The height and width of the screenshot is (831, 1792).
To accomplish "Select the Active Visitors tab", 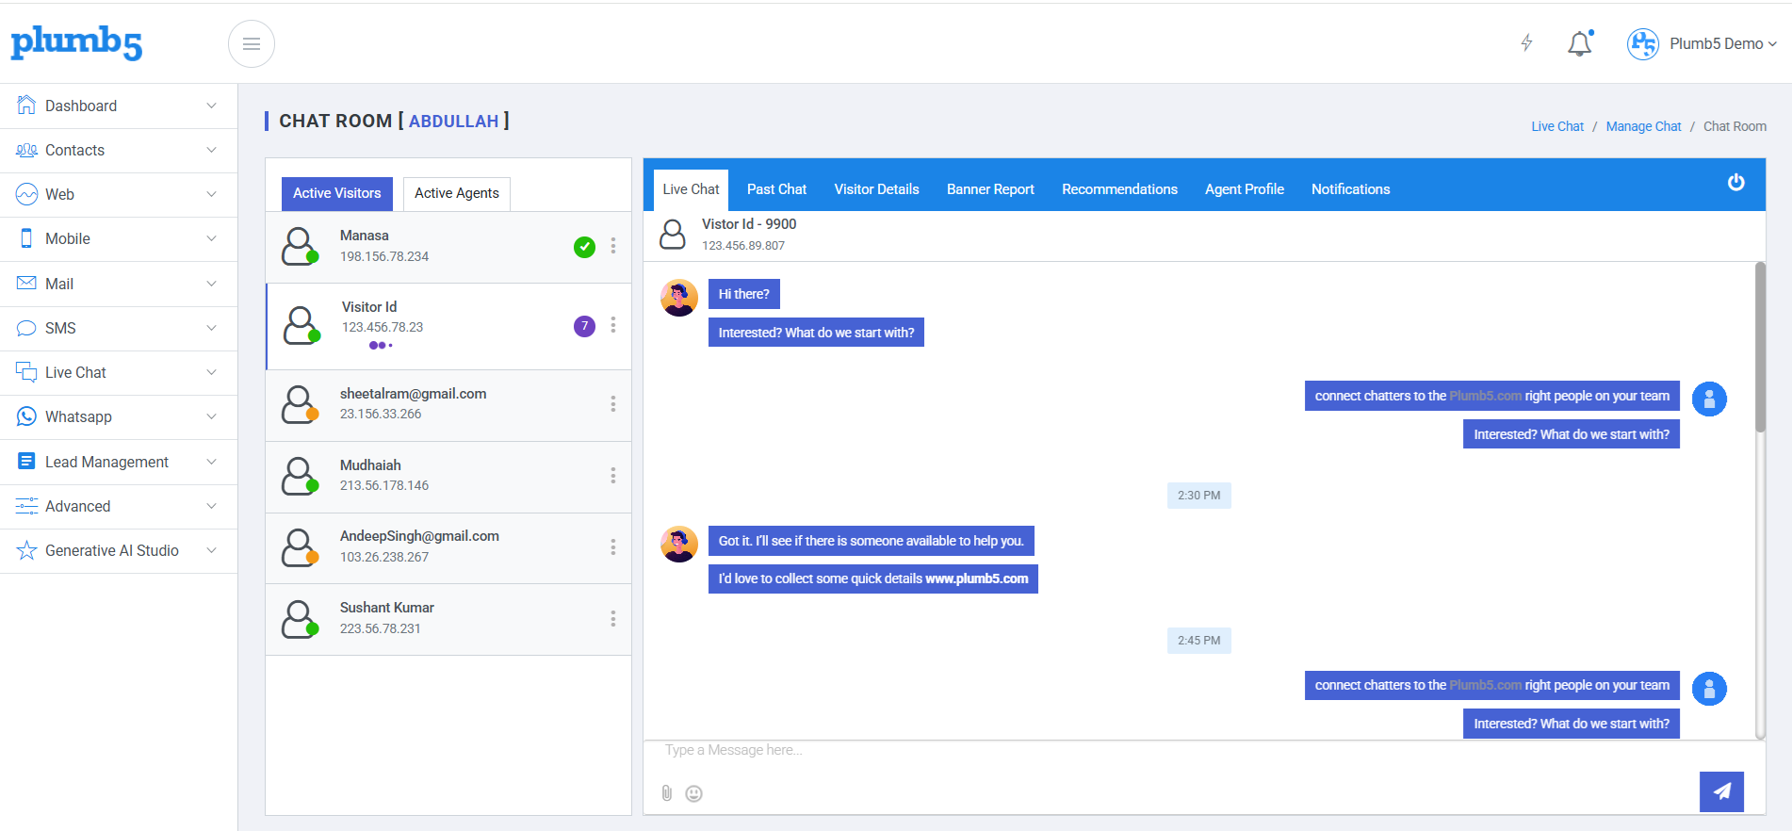I will pyautogui.click(x=337, y=193).
